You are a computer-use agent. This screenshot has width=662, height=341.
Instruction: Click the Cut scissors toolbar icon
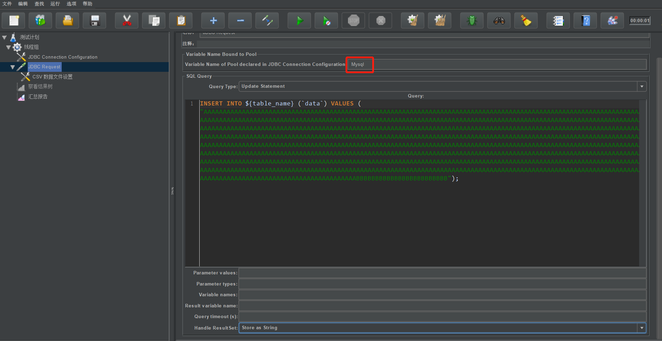(127, 21)
